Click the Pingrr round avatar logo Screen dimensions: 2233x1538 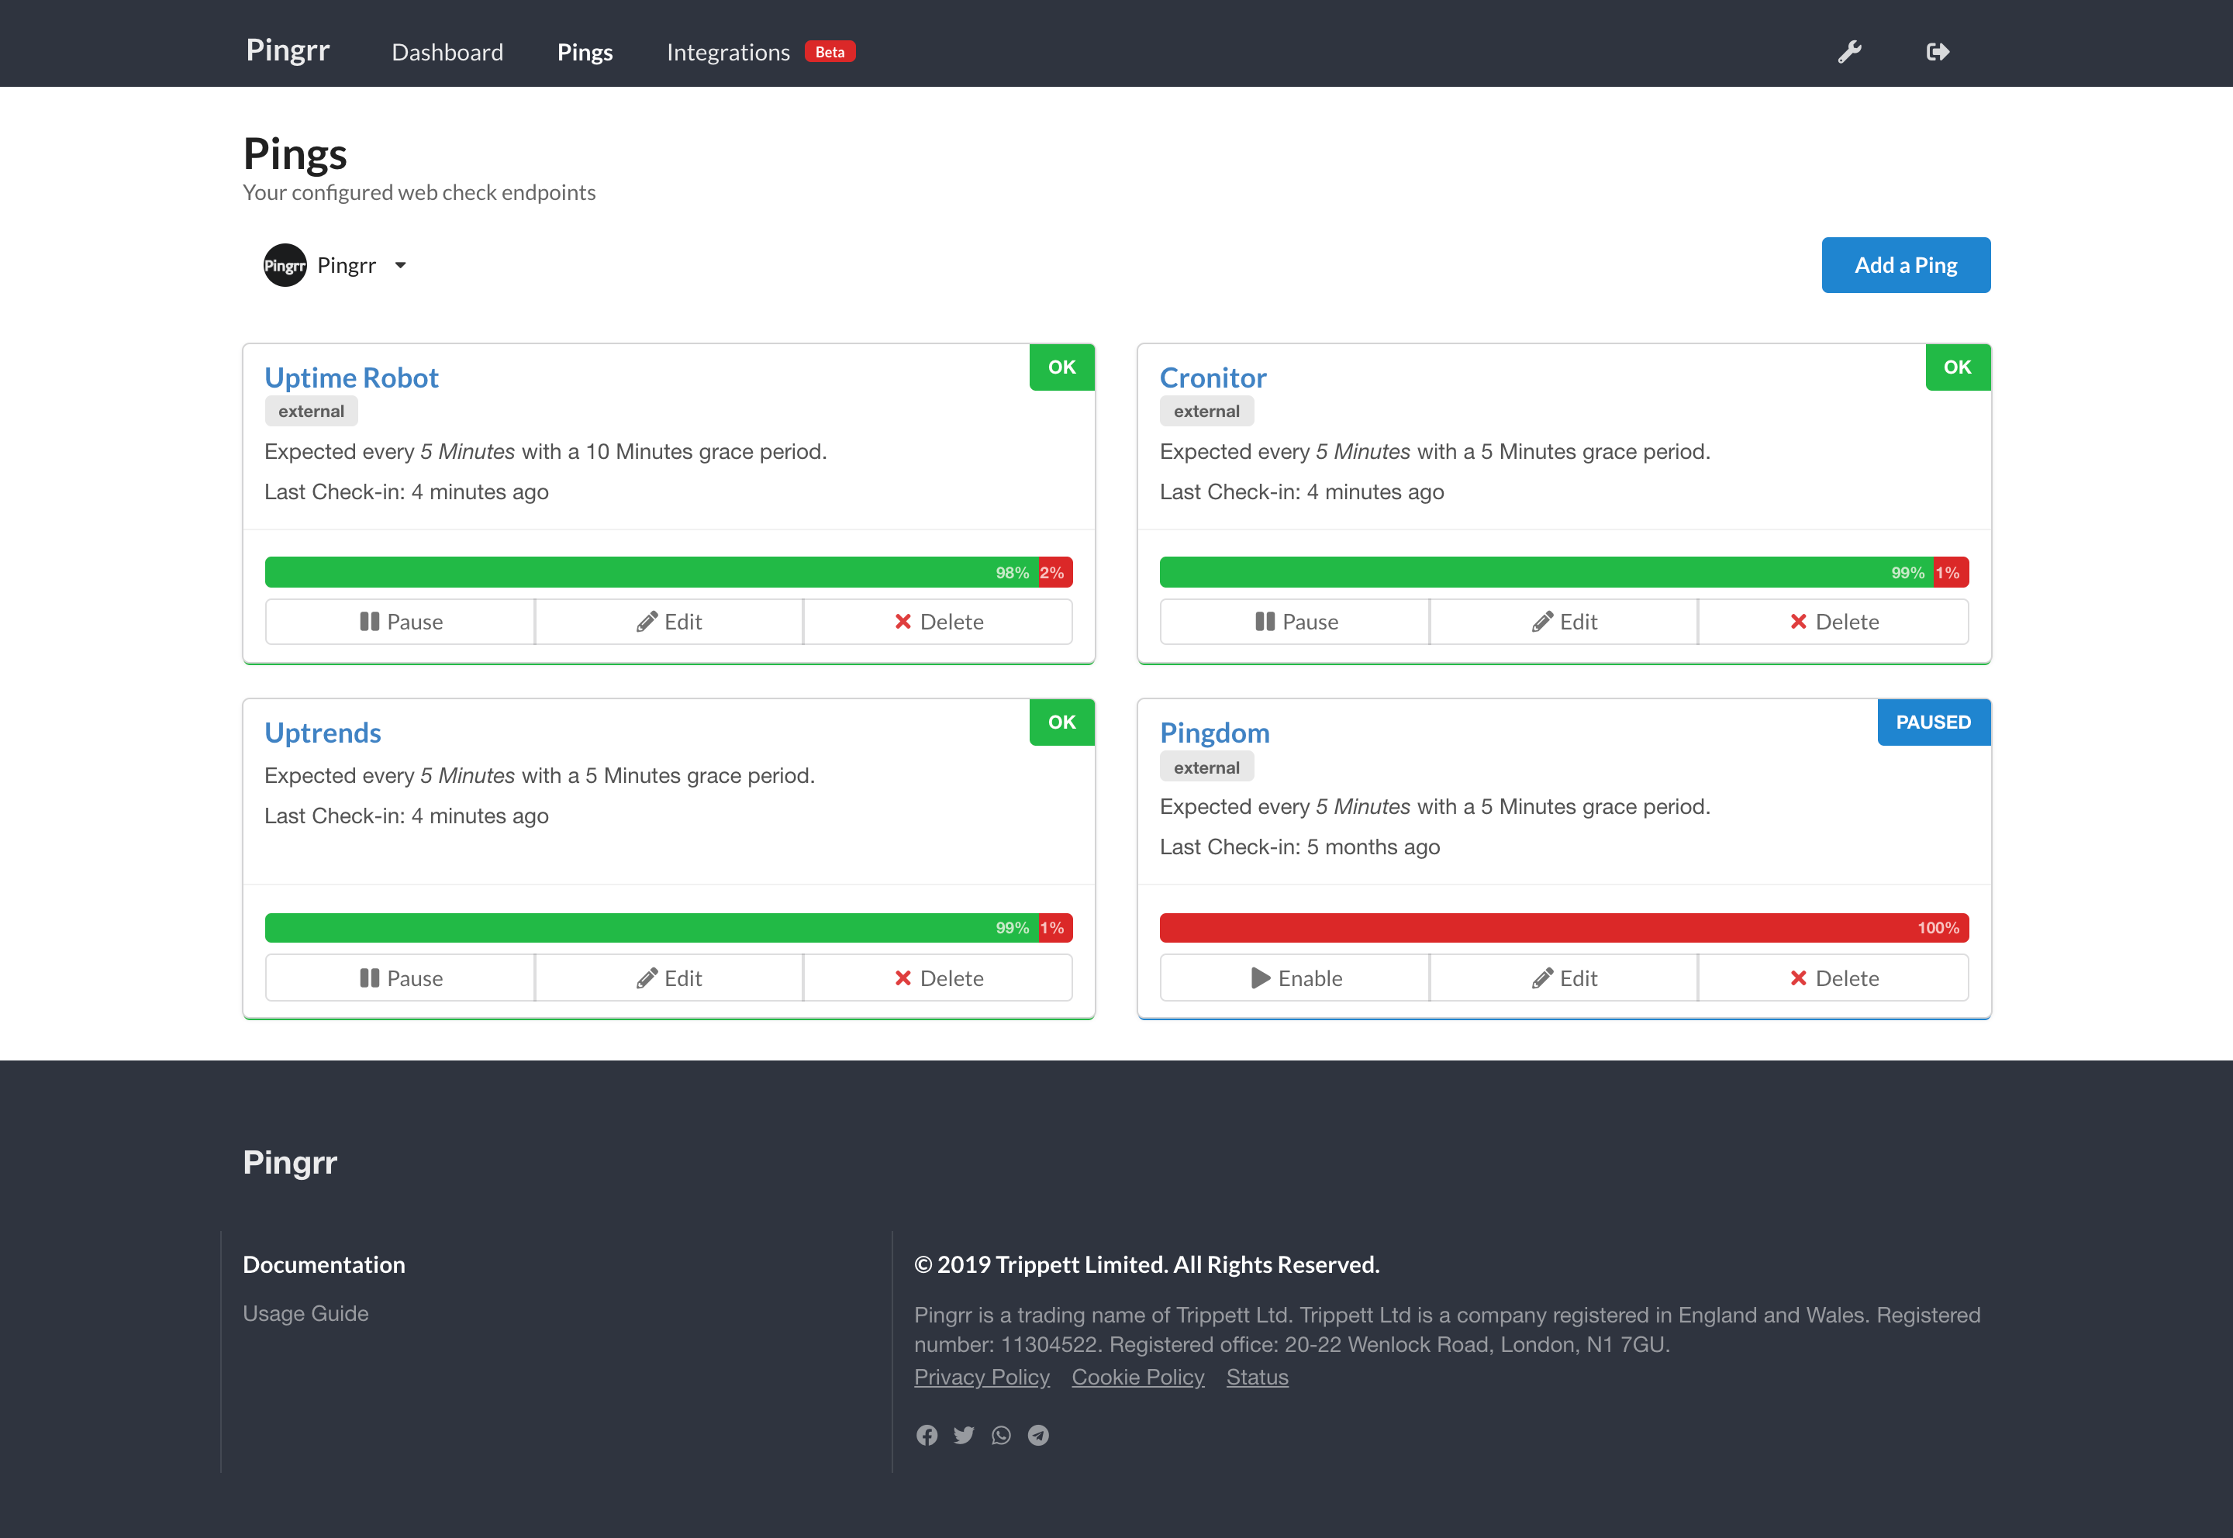285,265
